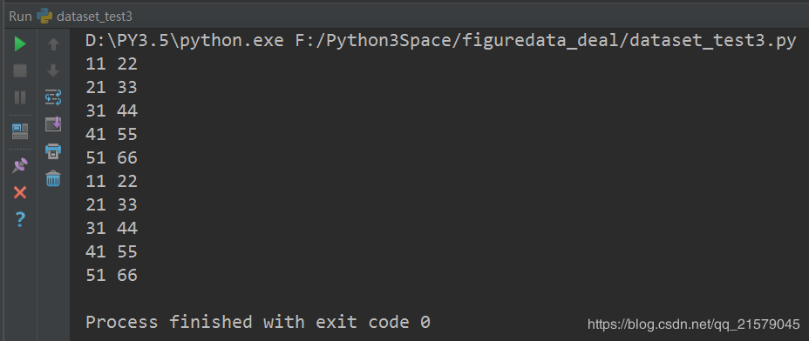Click the Python icon beside dataset_test3
The width and height of the screenshot is (809, 341).
coord(44,17)
